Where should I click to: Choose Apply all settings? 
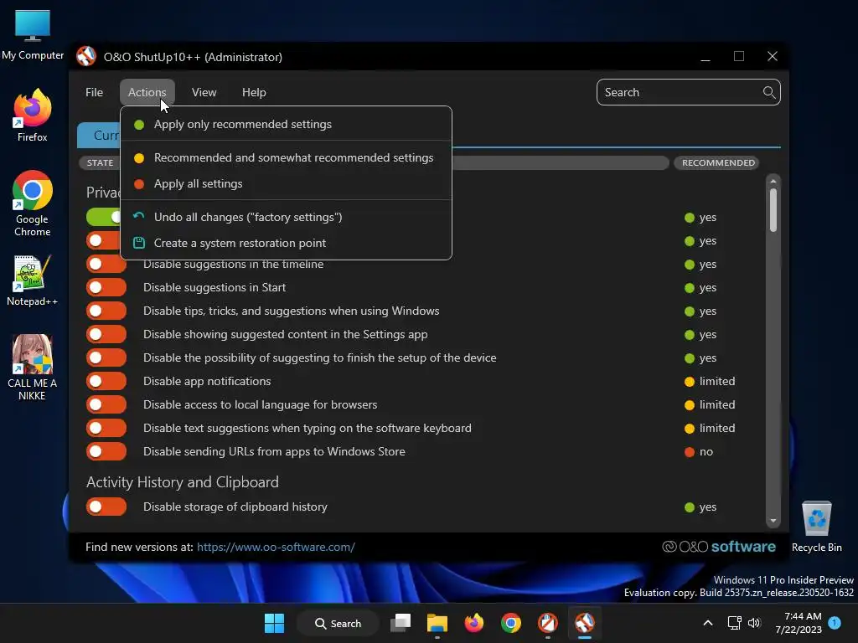pyautogui.click(x=287, y=183)
